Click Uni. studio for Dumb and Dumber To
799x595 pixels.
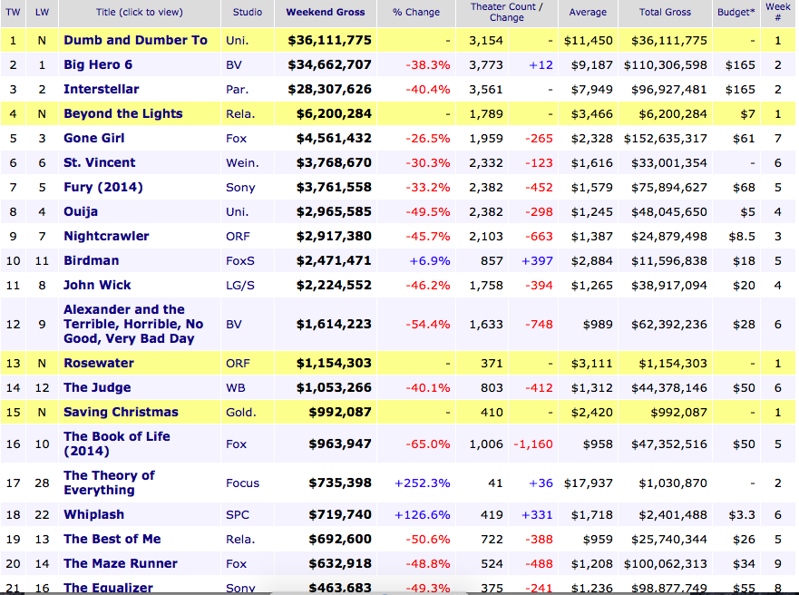tap(238, 40)
